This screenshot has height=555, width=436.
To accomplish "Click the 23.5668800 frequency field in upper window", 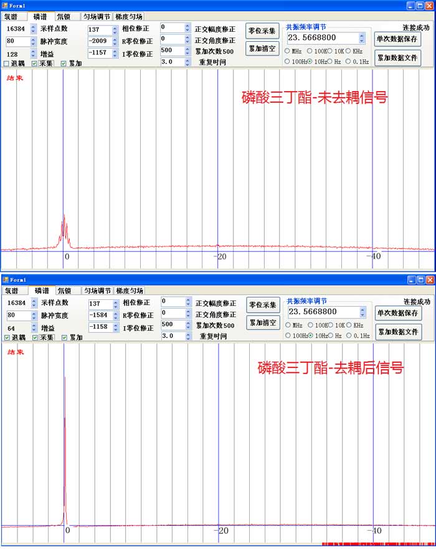I will click(x=321, y=38).
